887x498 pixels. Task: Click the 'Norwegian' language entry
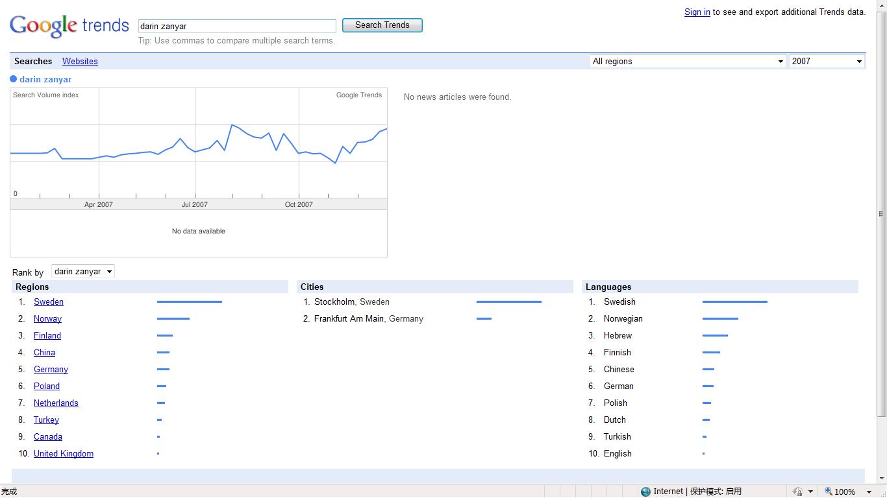click(623, 319)
